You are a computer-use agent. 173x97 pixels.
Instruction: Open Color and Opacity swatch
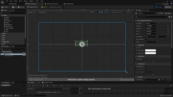[x=151, y=50]
